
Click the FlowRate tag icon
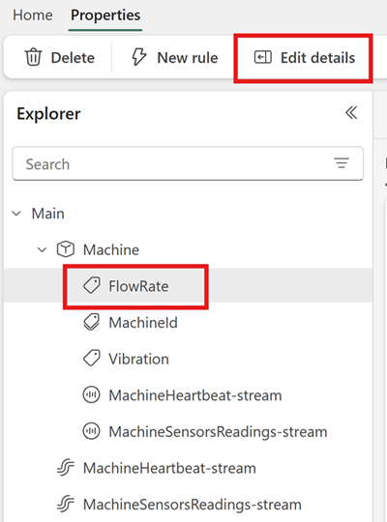point(91,285)
